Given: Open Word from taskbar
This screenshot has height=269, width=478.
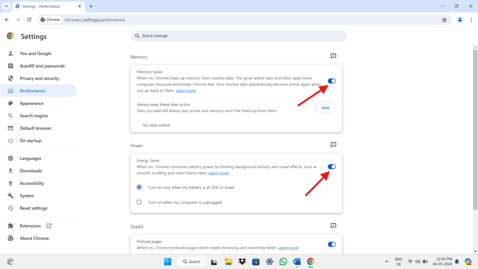Looking at the screenshot, I should [297, 262].
